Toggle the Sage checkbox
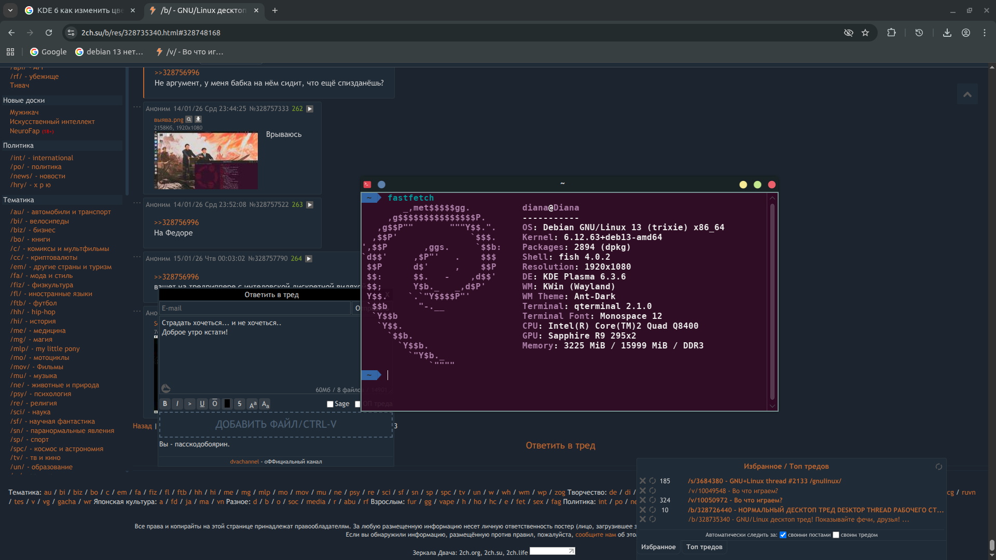Image resolution: width=996 pixels, height=560 pixels. point(330,404)
